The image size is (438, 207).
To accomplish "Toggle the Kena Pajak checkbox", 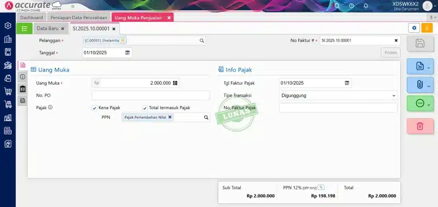I will (x=94, y=108).
